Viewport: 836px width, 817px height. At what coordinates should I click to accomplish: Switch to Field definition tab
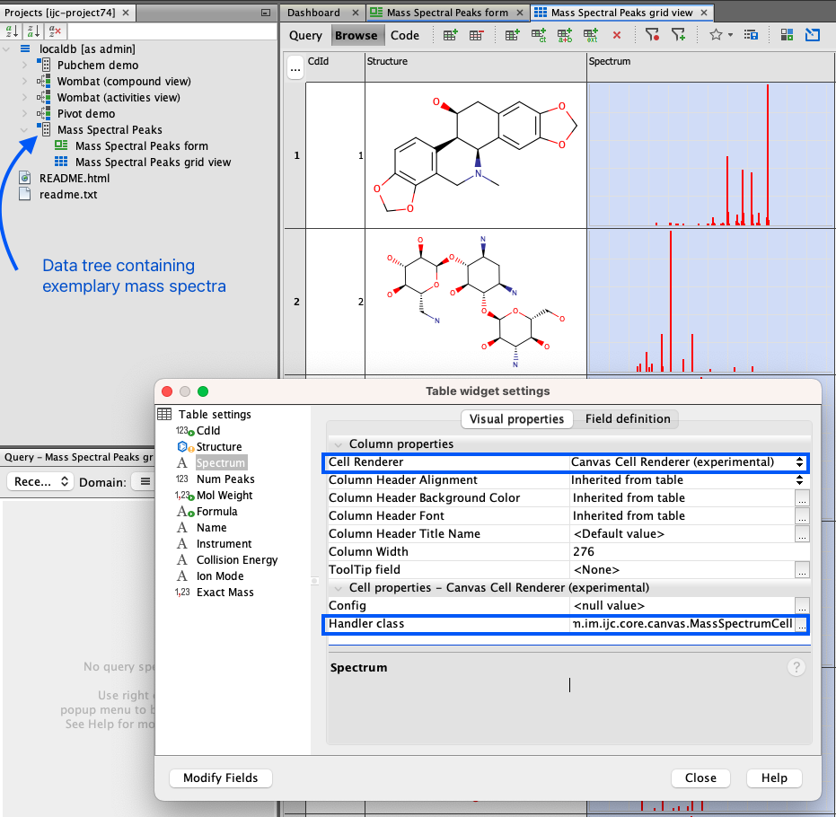click(x=627, y=419)
